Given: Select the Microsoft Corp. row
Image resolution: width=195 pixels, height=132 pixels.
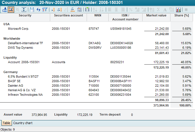Looking at the screenshot, I should pyautogui.click(x=19, y=29).
